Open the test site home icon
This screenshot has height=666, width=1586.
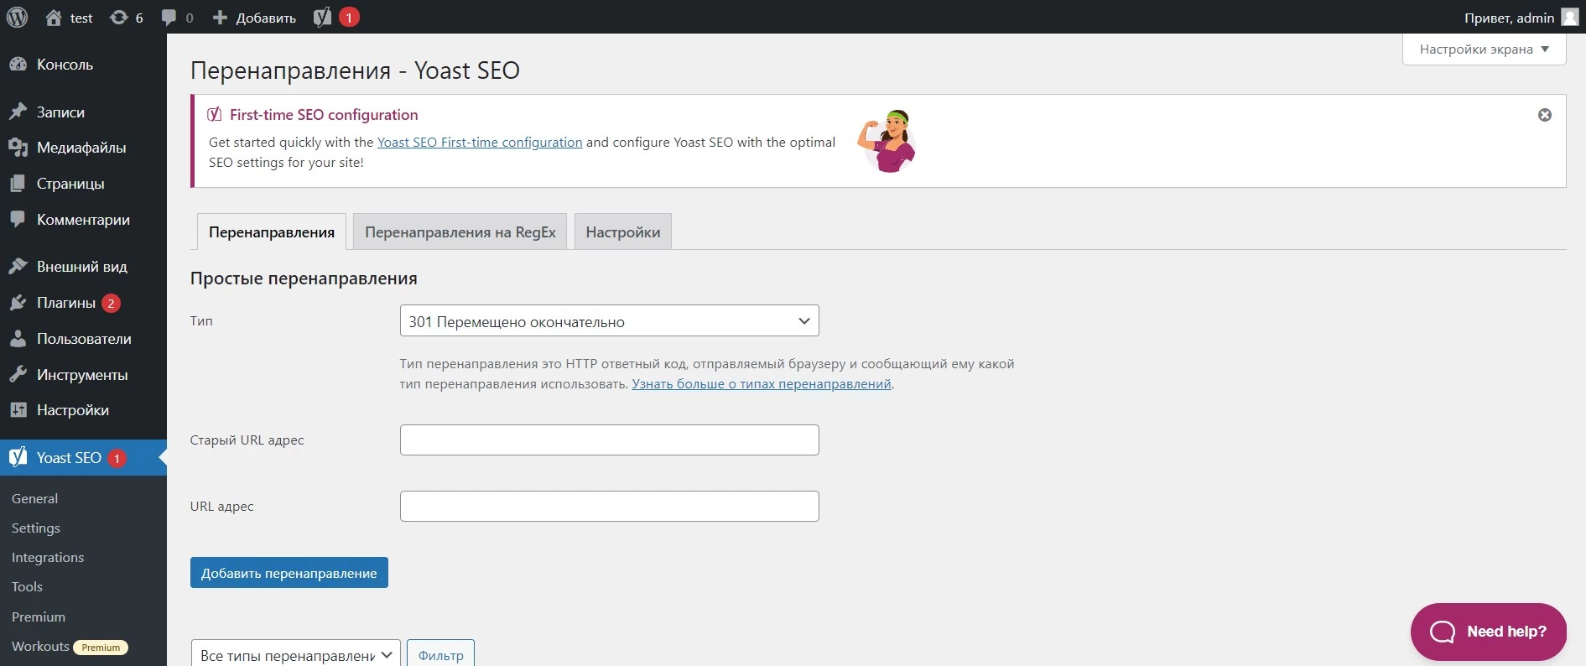pos(54,18)
